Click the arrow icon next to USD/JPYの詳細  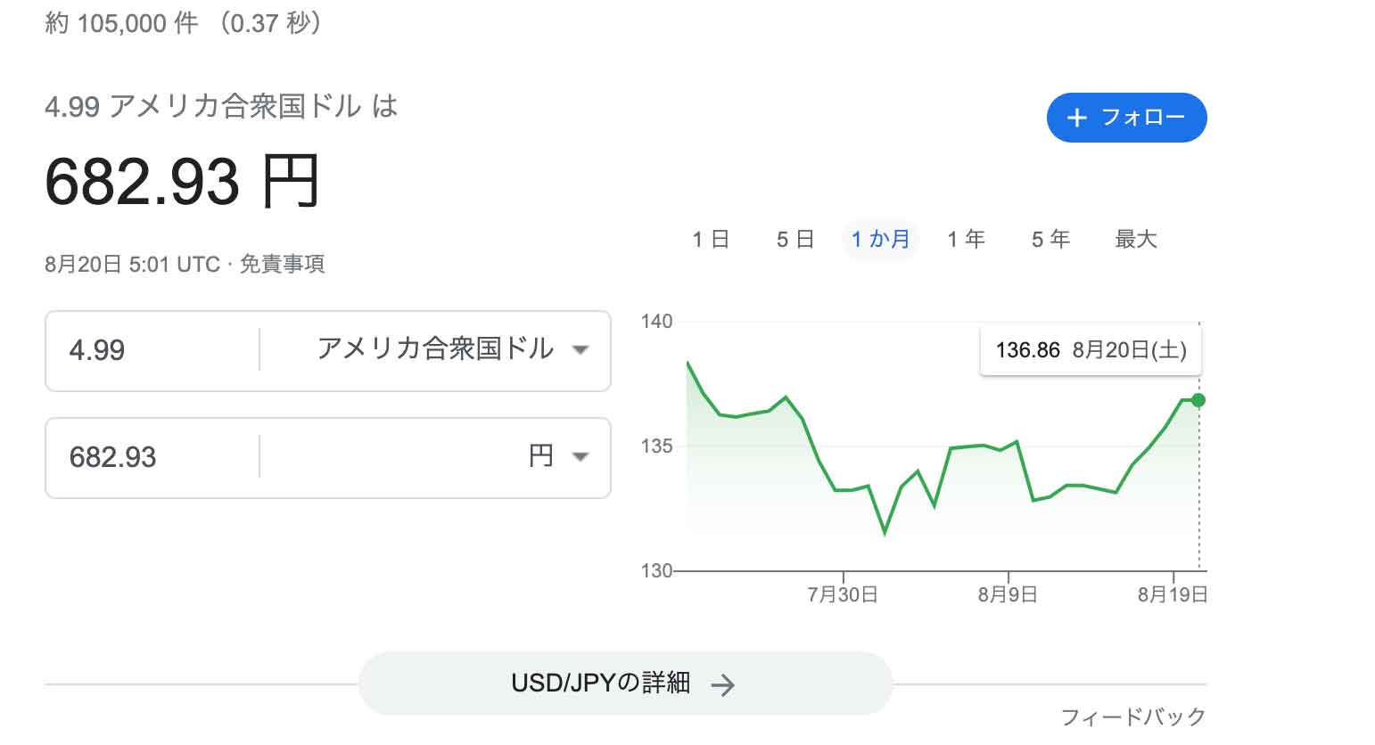point(723,684)
